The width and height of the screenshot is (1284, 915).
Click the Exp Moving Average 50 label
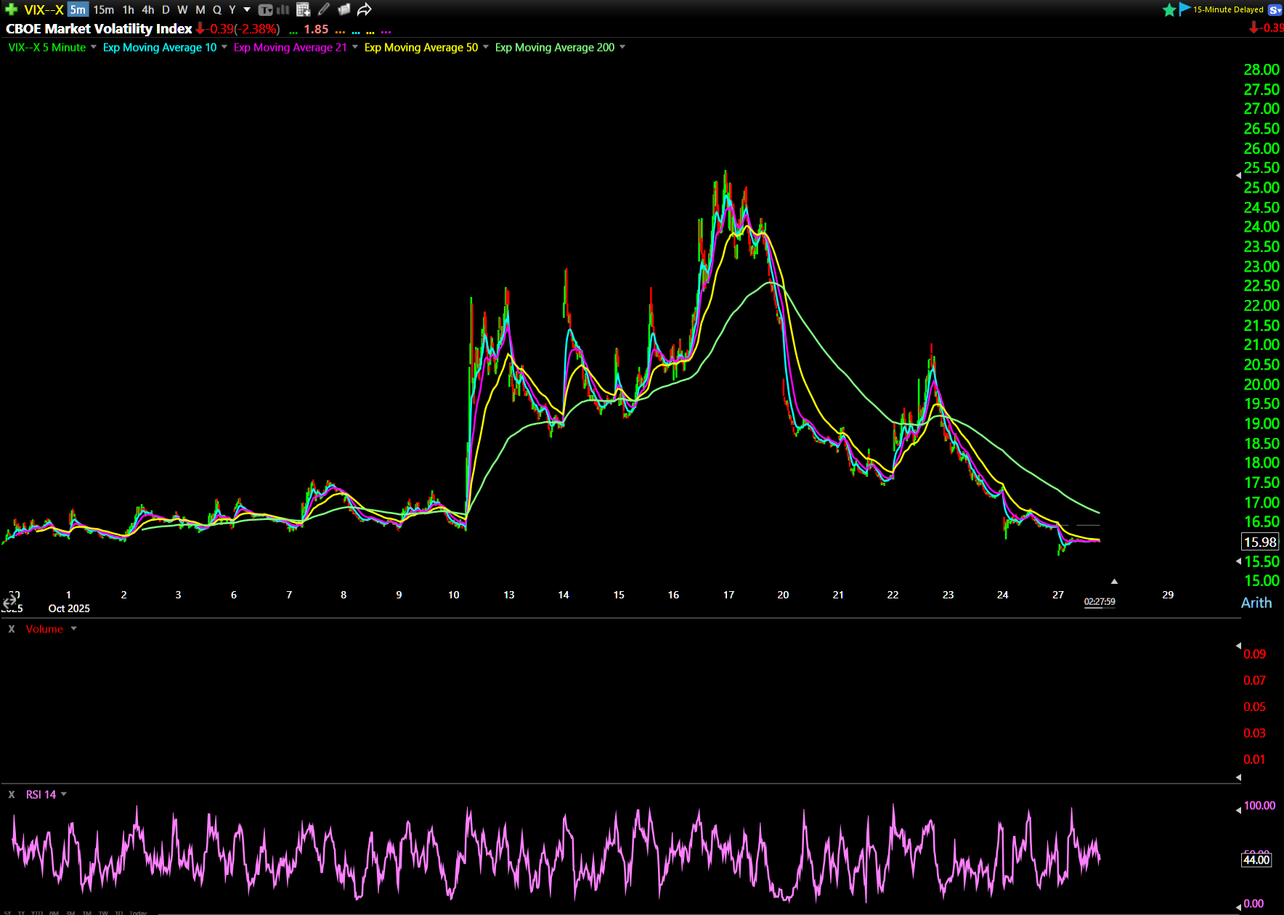[x=420, y=47]
